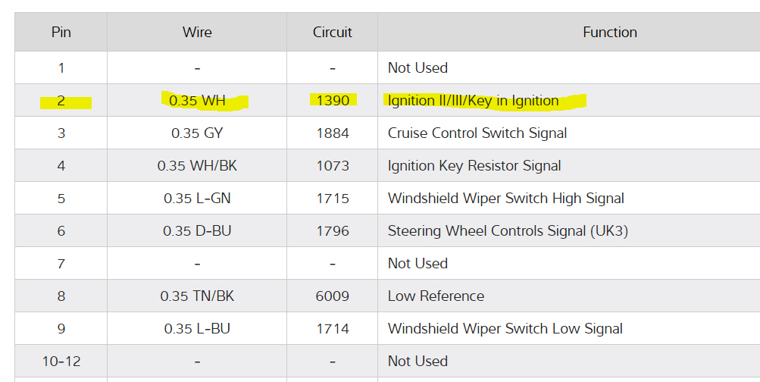Click circuit number 1073
Viewport: 760px width, 382px height.
pos(333,166)
